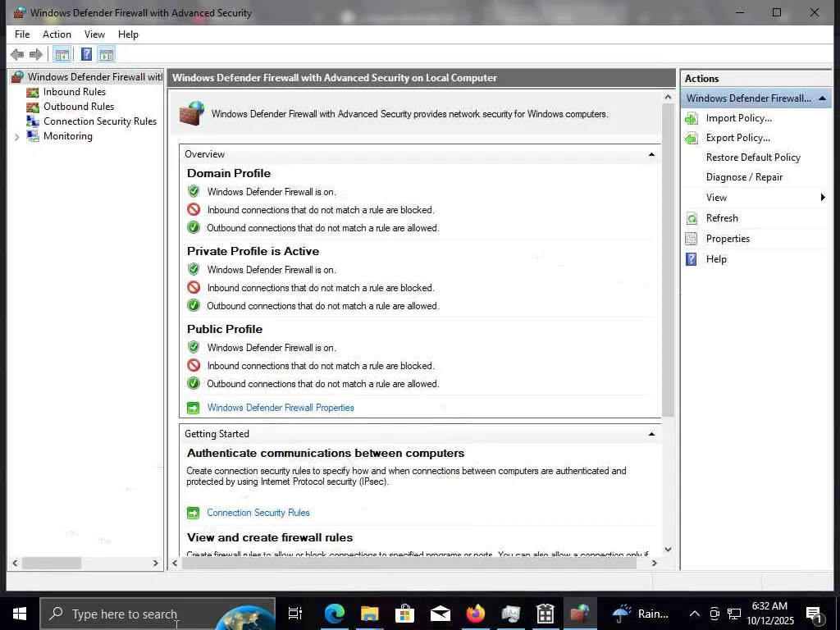The width and height of the screenshot is (840, 630).
Task: Click Diagnose / Repair action
Action: [744, 177]
